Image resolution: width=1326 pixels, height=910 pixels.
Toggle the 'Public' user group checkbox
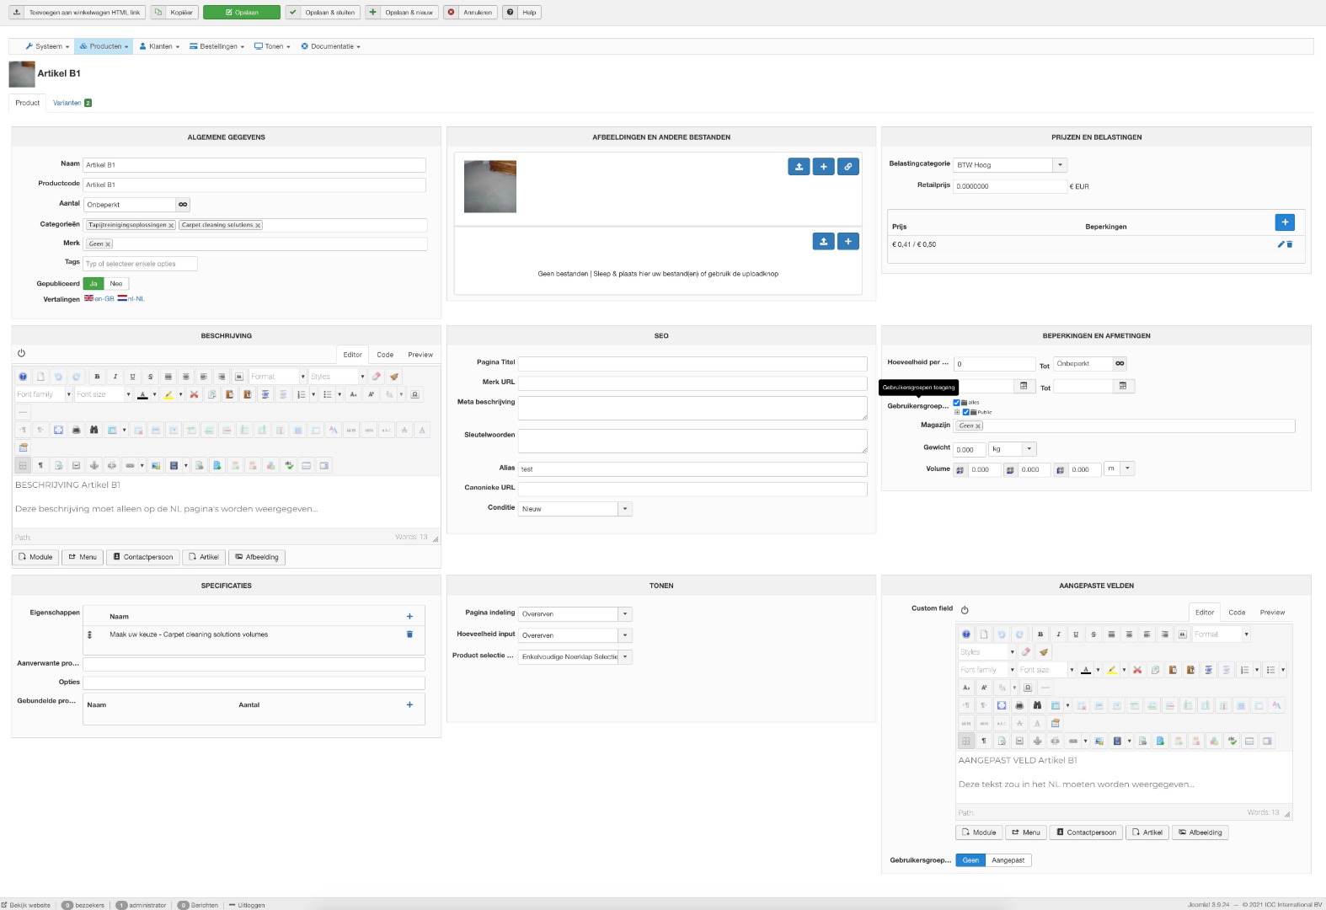point(966,412)
